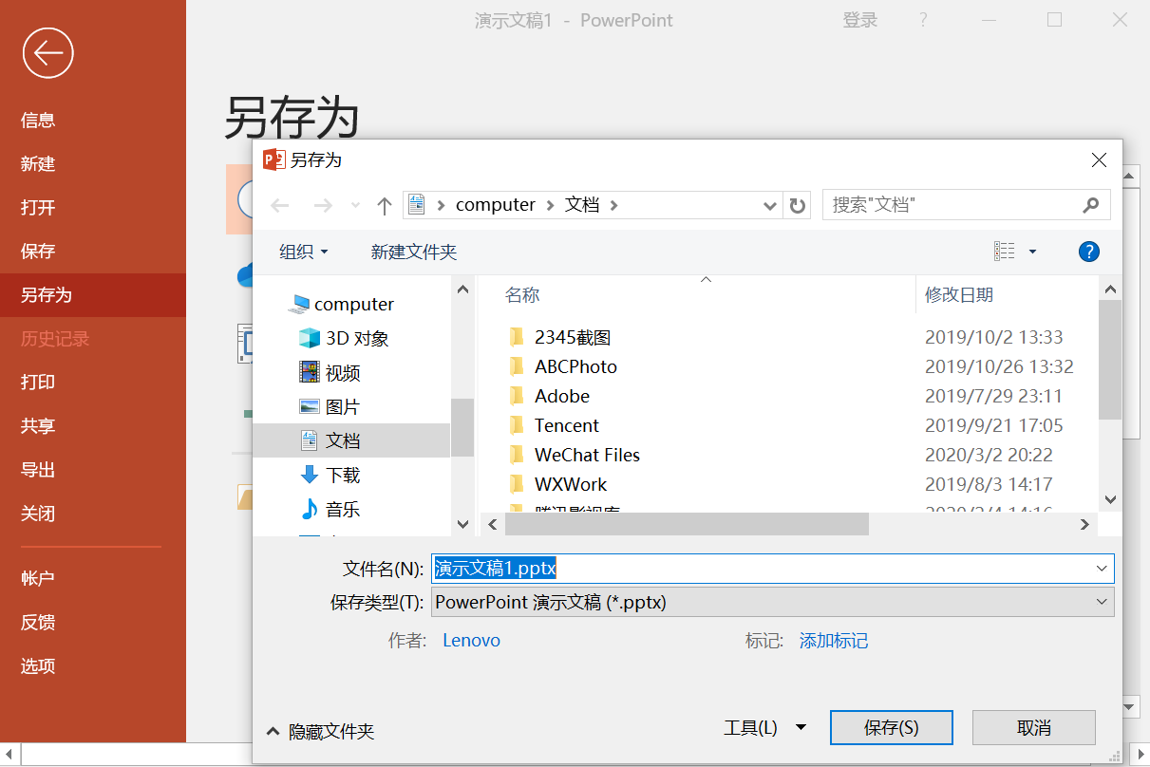The width and height of the screenshot is (1150, 767).
Task: Select 新建 in the backstage menu
Action: (38, 163)
